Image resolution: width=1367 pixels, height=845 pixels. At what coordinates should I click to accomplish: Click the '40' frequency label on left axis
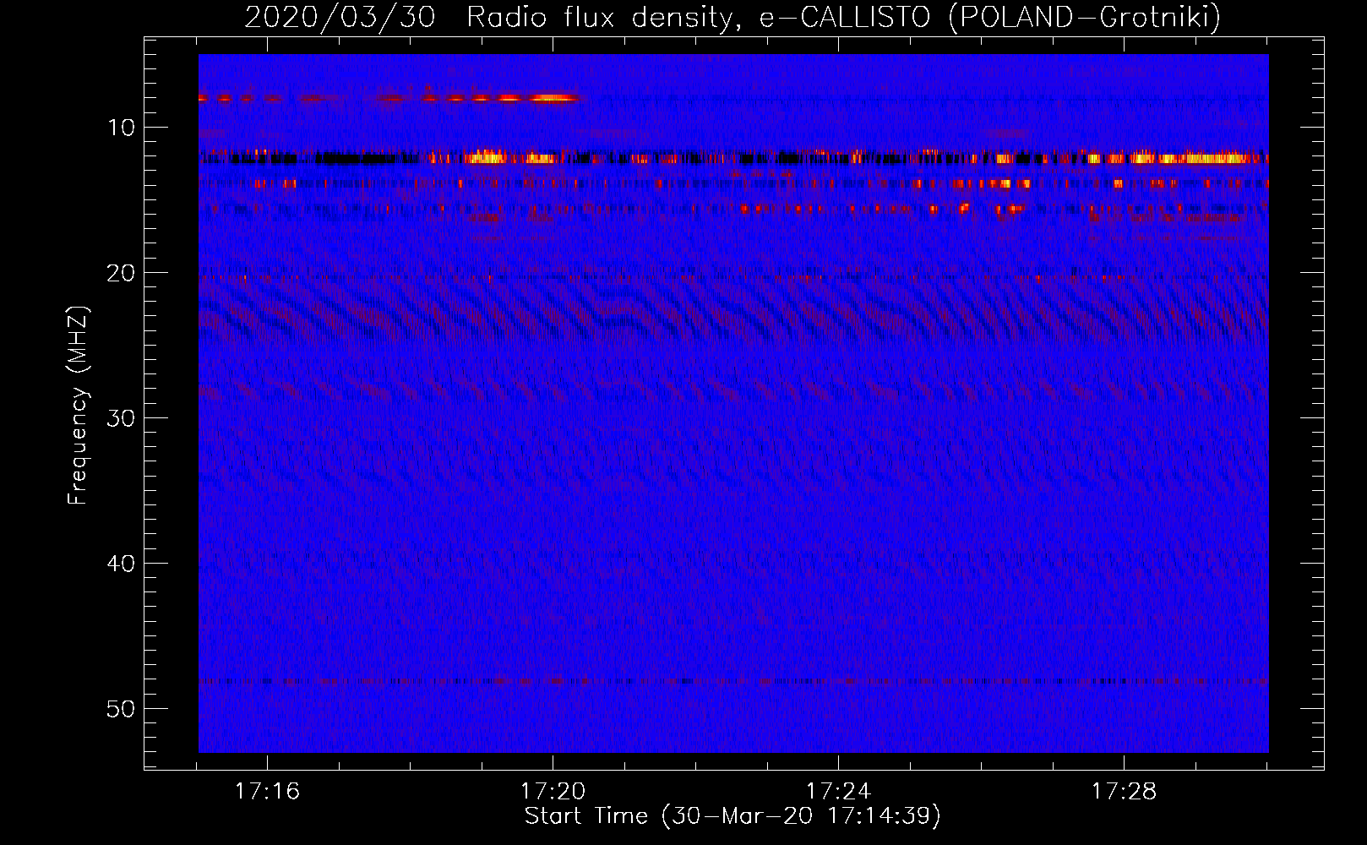click(122, 564)
